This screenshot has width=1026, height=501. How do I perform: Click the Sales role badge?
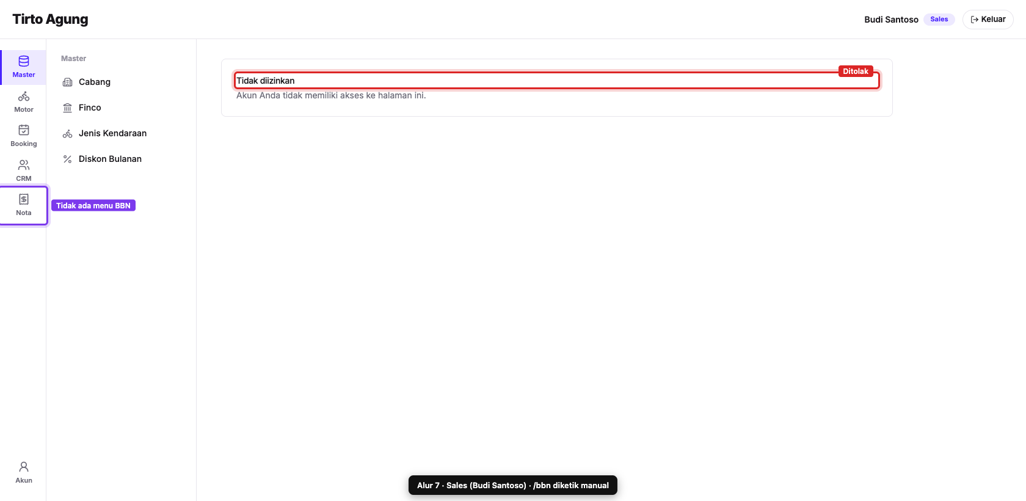coord(939,20)
